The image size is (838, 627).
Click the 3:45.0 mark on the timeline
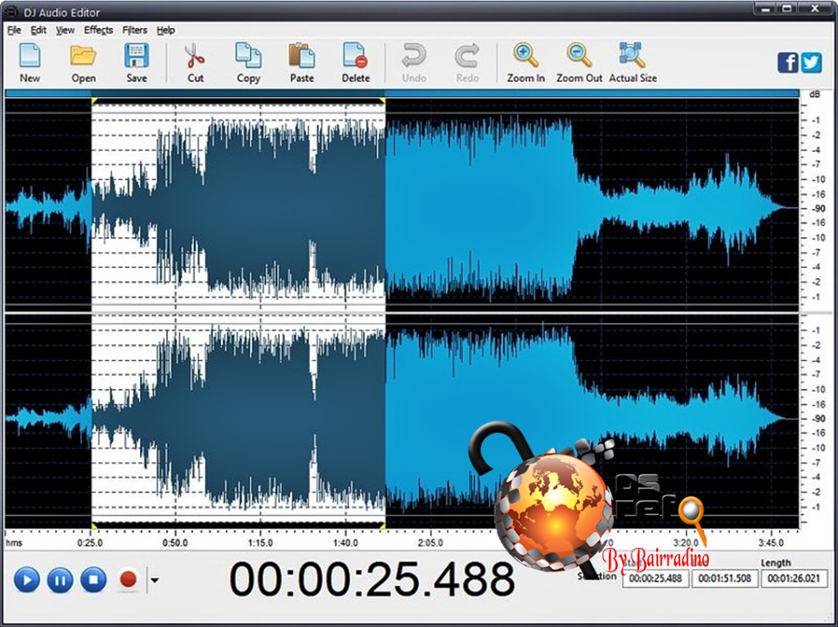pos(771,543)
